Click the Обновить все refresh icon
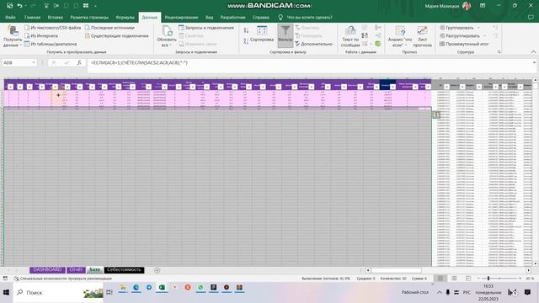 pos(167,31)
